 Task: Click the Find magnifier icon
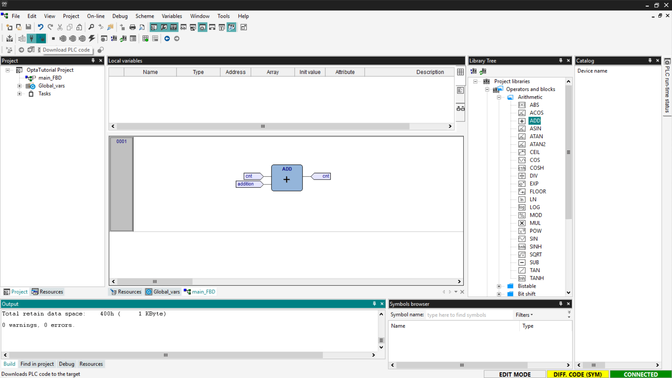coord(91,27)
